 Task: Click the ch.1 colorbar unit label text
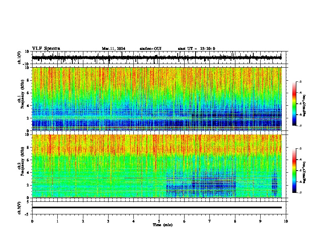pos(304,106)
